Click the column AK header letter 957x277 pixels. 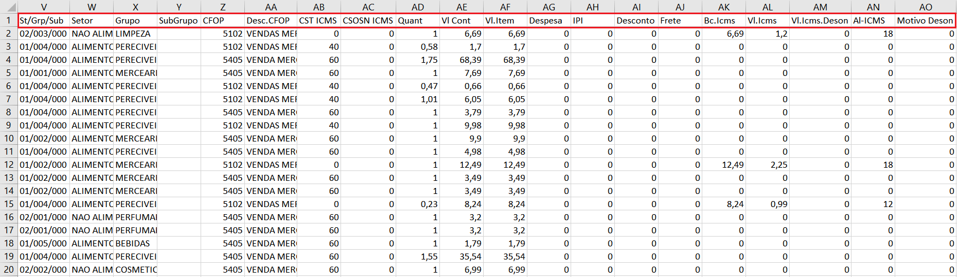(724, 7)
